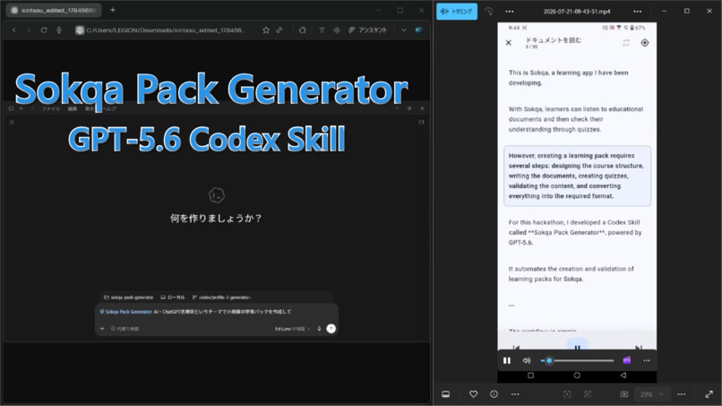Toggle the filmstrip view in Photos bottom bar
Screen dimensions: 722x406
click(x=446, y=394)
